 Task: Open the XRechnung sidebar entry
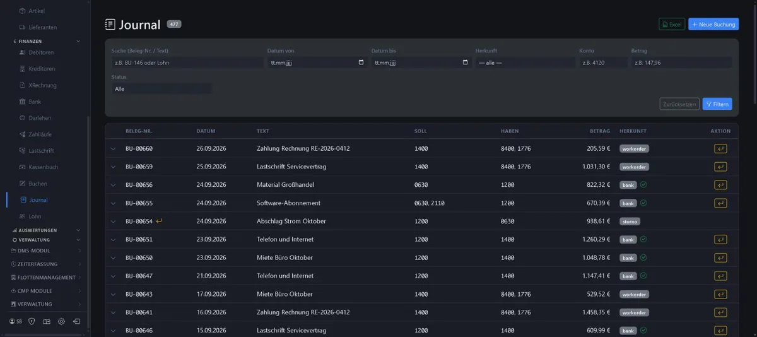(x=42, y=85)
